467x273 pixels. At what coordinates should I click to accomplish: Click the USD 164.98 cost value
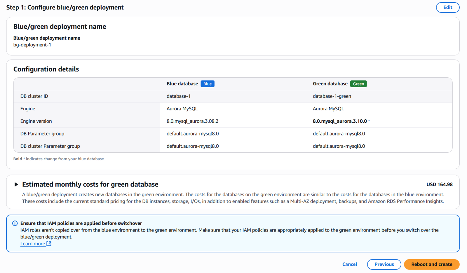coord(440,185)
